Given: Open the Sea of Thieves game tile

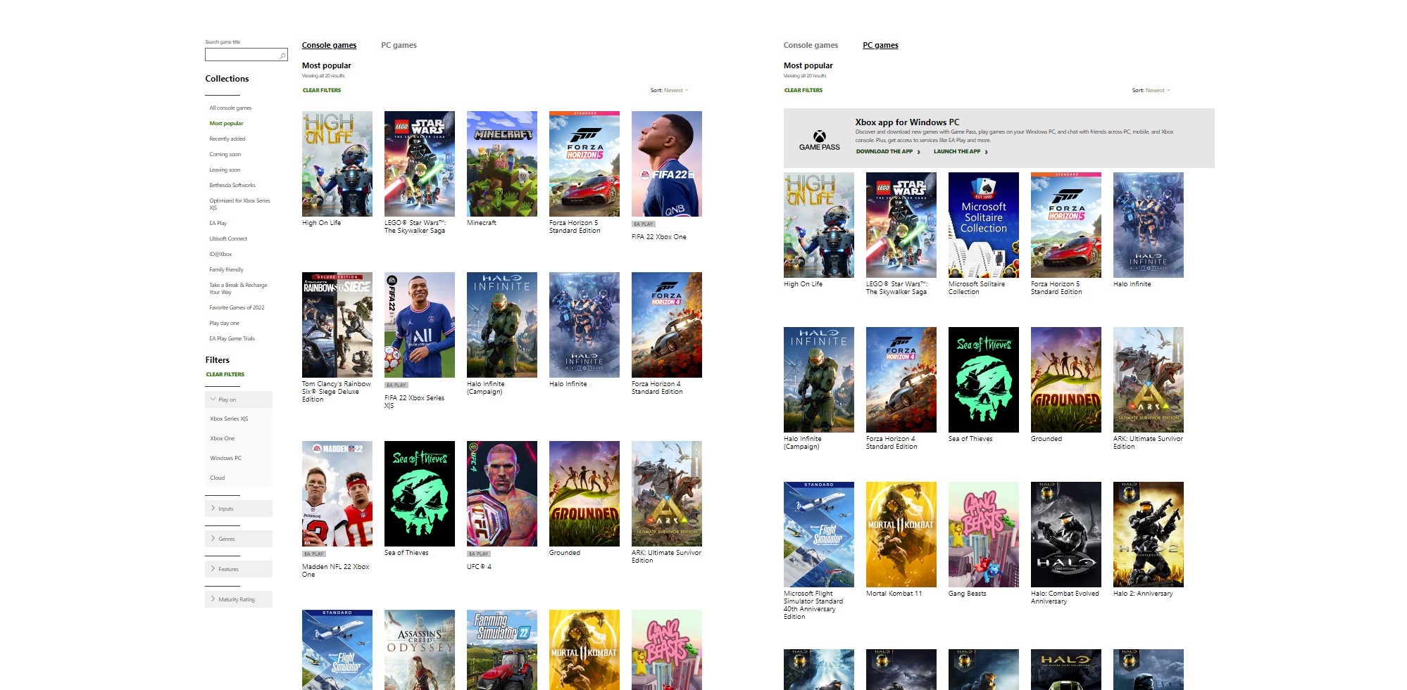Looking at the screenshot, I should coord(419,492).
